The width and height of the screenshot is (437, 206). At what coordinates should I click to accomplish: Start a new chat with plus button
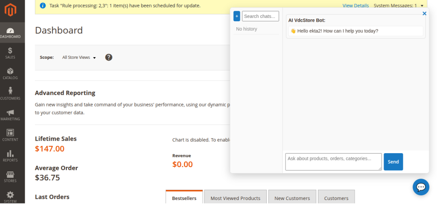pos(237,16)
